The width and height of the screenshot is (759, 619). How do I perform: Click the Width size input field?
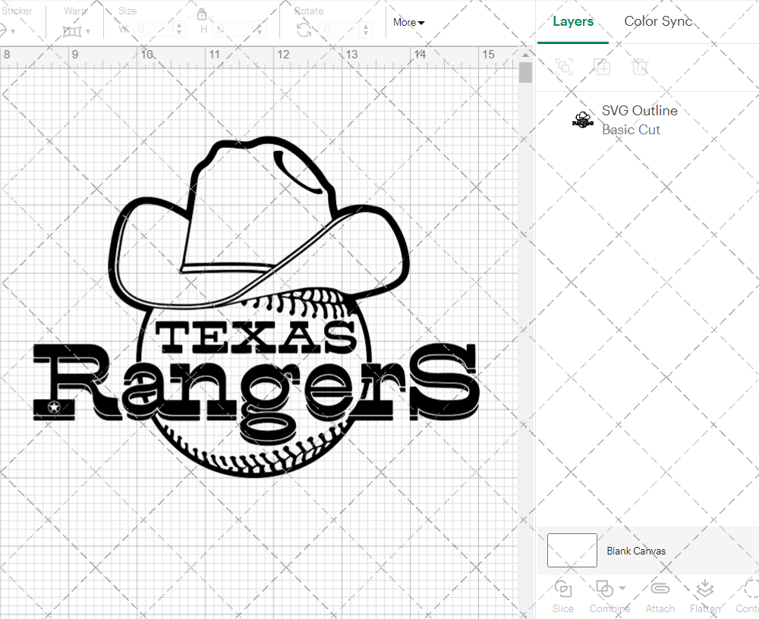[x=155, y=30]
